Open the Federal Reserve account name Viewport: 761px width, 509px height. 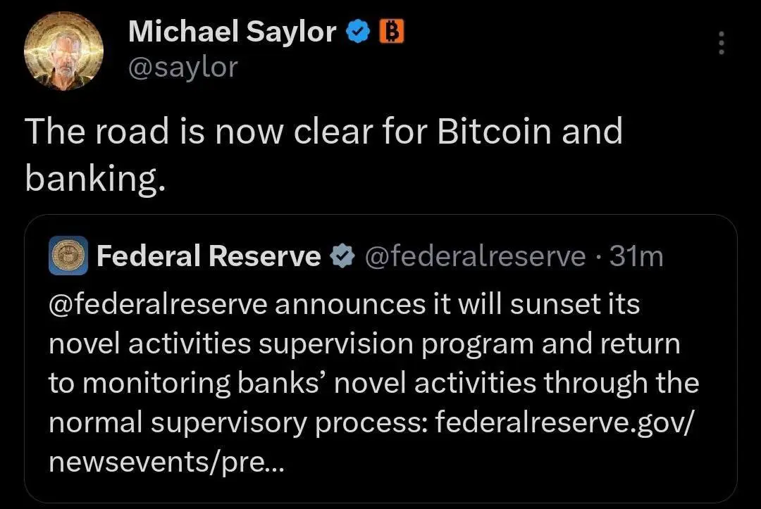pos(209,256)
